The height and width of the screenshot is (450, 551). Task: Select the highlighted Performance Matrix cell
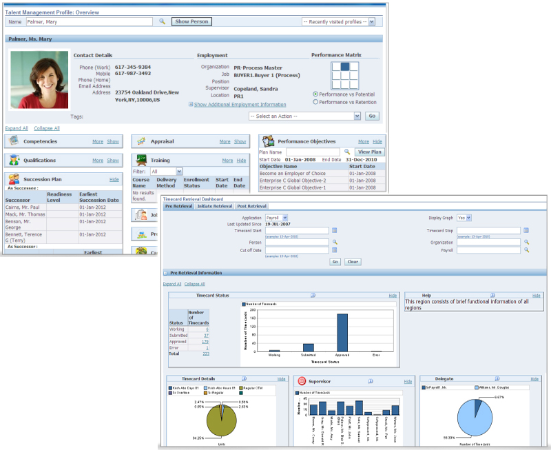(345, 68)
